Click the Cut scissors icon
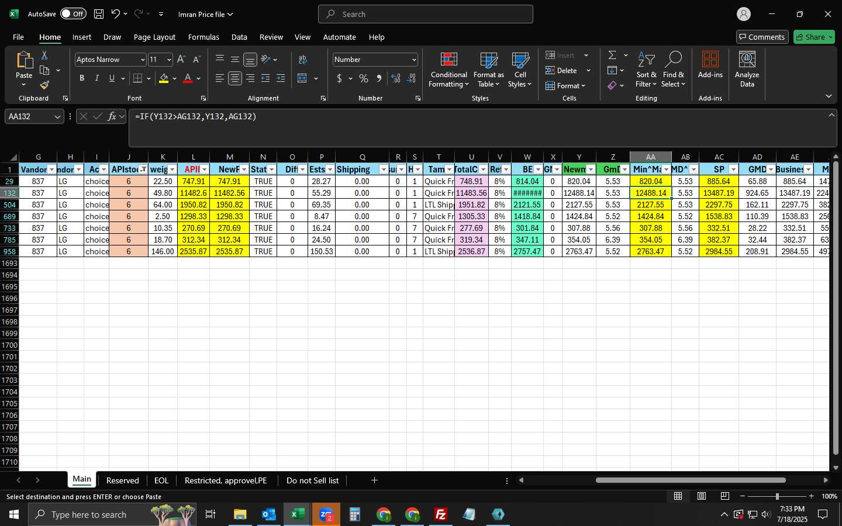Image resolution: width=842 pixels, height=526 pixels. 44,55
